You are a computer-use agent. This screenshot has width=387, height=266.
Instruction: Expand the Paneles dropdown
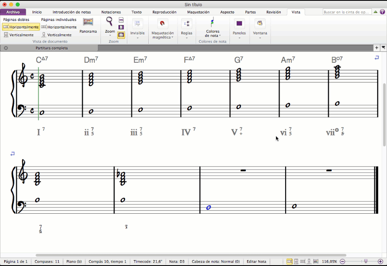(239, 38)
